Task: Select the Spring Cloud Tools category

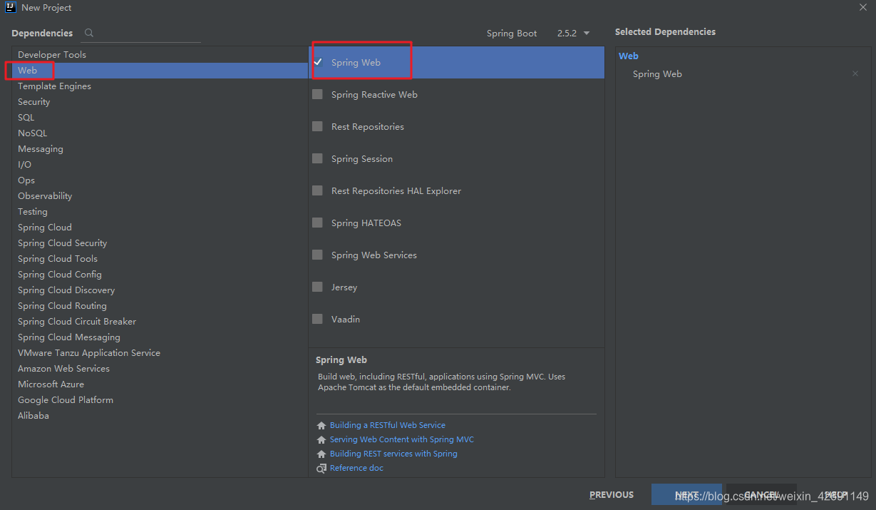Action: (x=160, y=259)
